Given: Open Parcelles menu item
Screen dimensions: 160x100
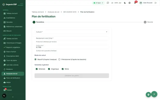Looking at the screenshot, I should pos(13,22).
